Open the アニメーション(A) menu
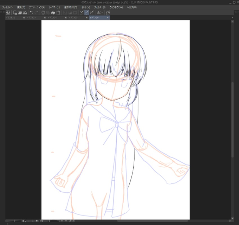The height and width of the screenshot is (225, 239). tap(37, 7)
